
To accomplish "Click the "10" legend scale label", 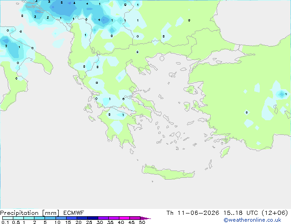I will coord(57,222).
